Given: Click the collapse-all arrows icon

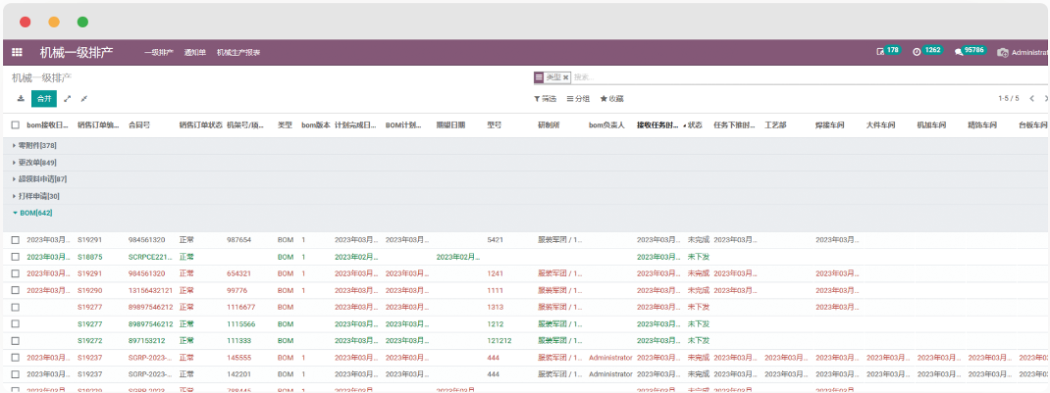Looking at the screenshot, I should coord(84,99).
